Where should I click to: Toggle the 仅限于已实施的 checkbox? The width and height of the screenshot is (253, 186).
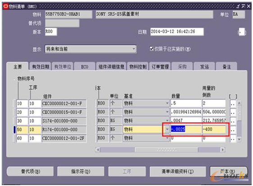coord(152,49)
